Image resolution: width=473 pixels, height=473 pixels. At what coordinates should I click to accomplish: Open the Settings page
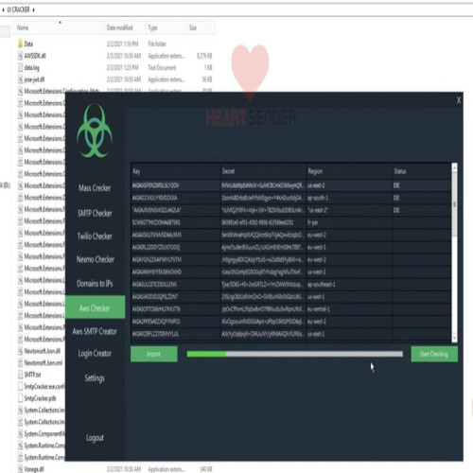click(x=95, y=378)
